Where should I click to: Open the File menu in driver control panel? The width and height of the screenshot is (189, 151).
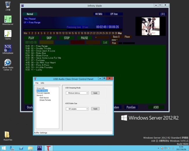coord(37,83)
